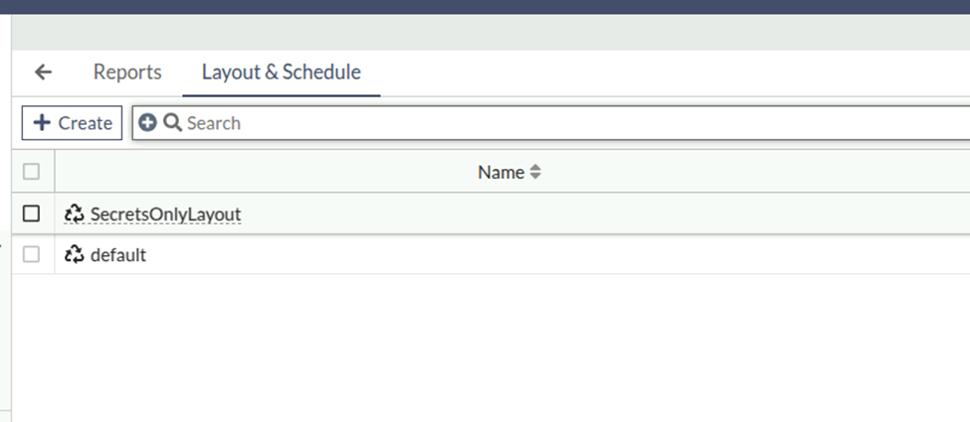This screenshot has height=422, width=970.
Task: Click the add-filter plus circle in search bar
Action: (147, 123)
